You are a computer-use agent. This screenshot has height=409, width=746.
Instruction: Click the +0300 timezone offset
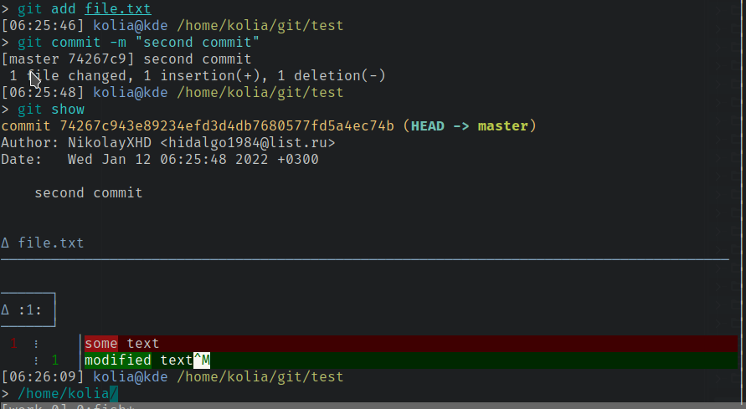298,159
